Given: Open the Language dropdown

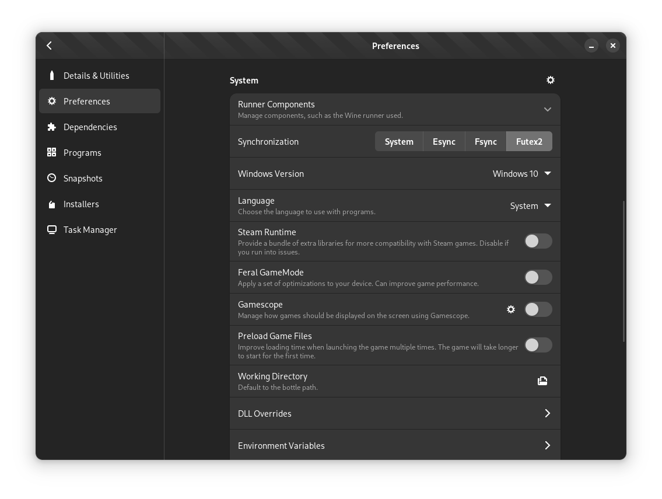Looking at the screenshot, I should point(530,205).
